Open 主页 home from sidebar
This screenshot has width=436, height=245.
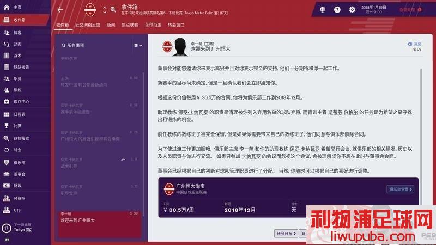(x=17, y=7)
